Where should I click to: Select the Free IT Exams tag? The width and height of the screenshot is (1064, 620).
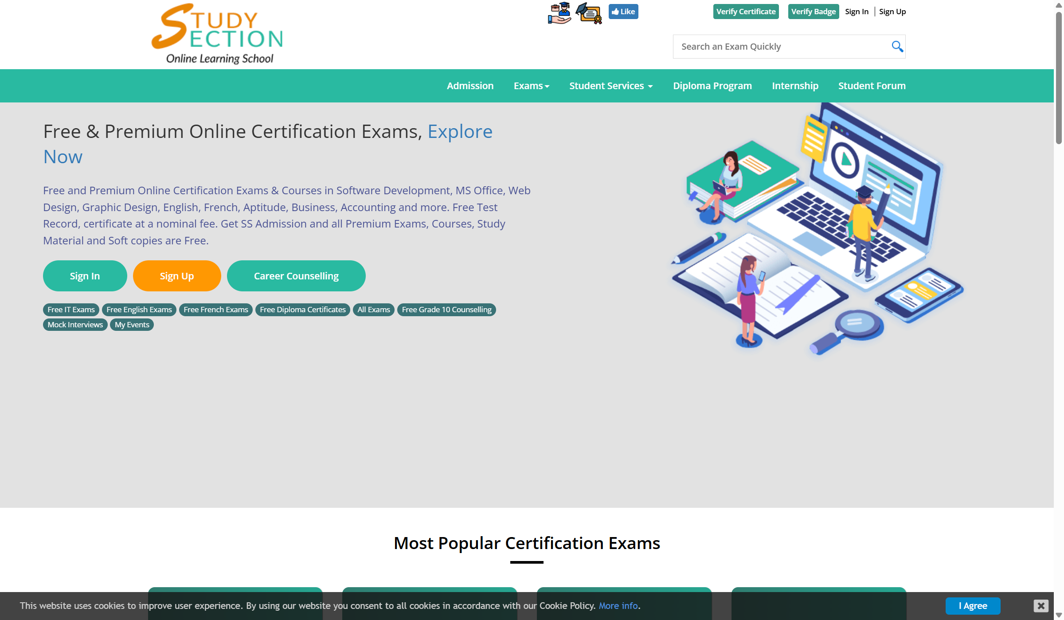(x=71, y=310)
